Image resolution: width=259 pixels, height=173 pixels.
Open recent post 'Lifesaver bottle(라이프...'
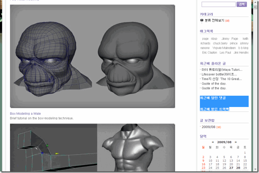(219, 74)
